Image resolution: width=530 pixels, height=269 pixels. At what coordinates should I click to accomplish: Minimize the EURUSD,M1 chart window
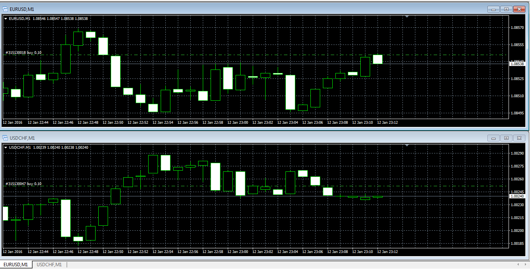pyautogui.click(x=494, y=9)
